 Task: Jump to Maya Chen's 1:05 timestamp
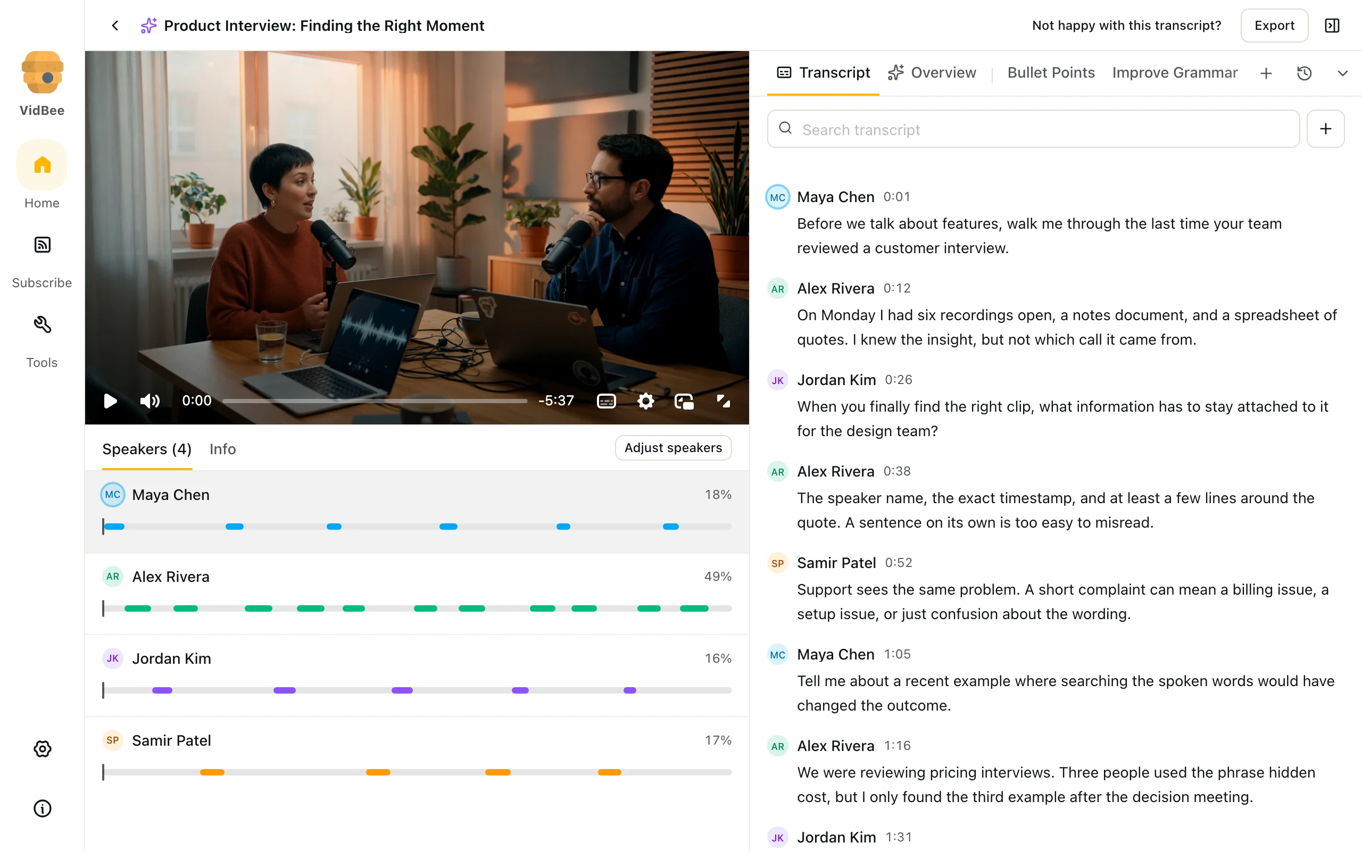coord(897,654)
